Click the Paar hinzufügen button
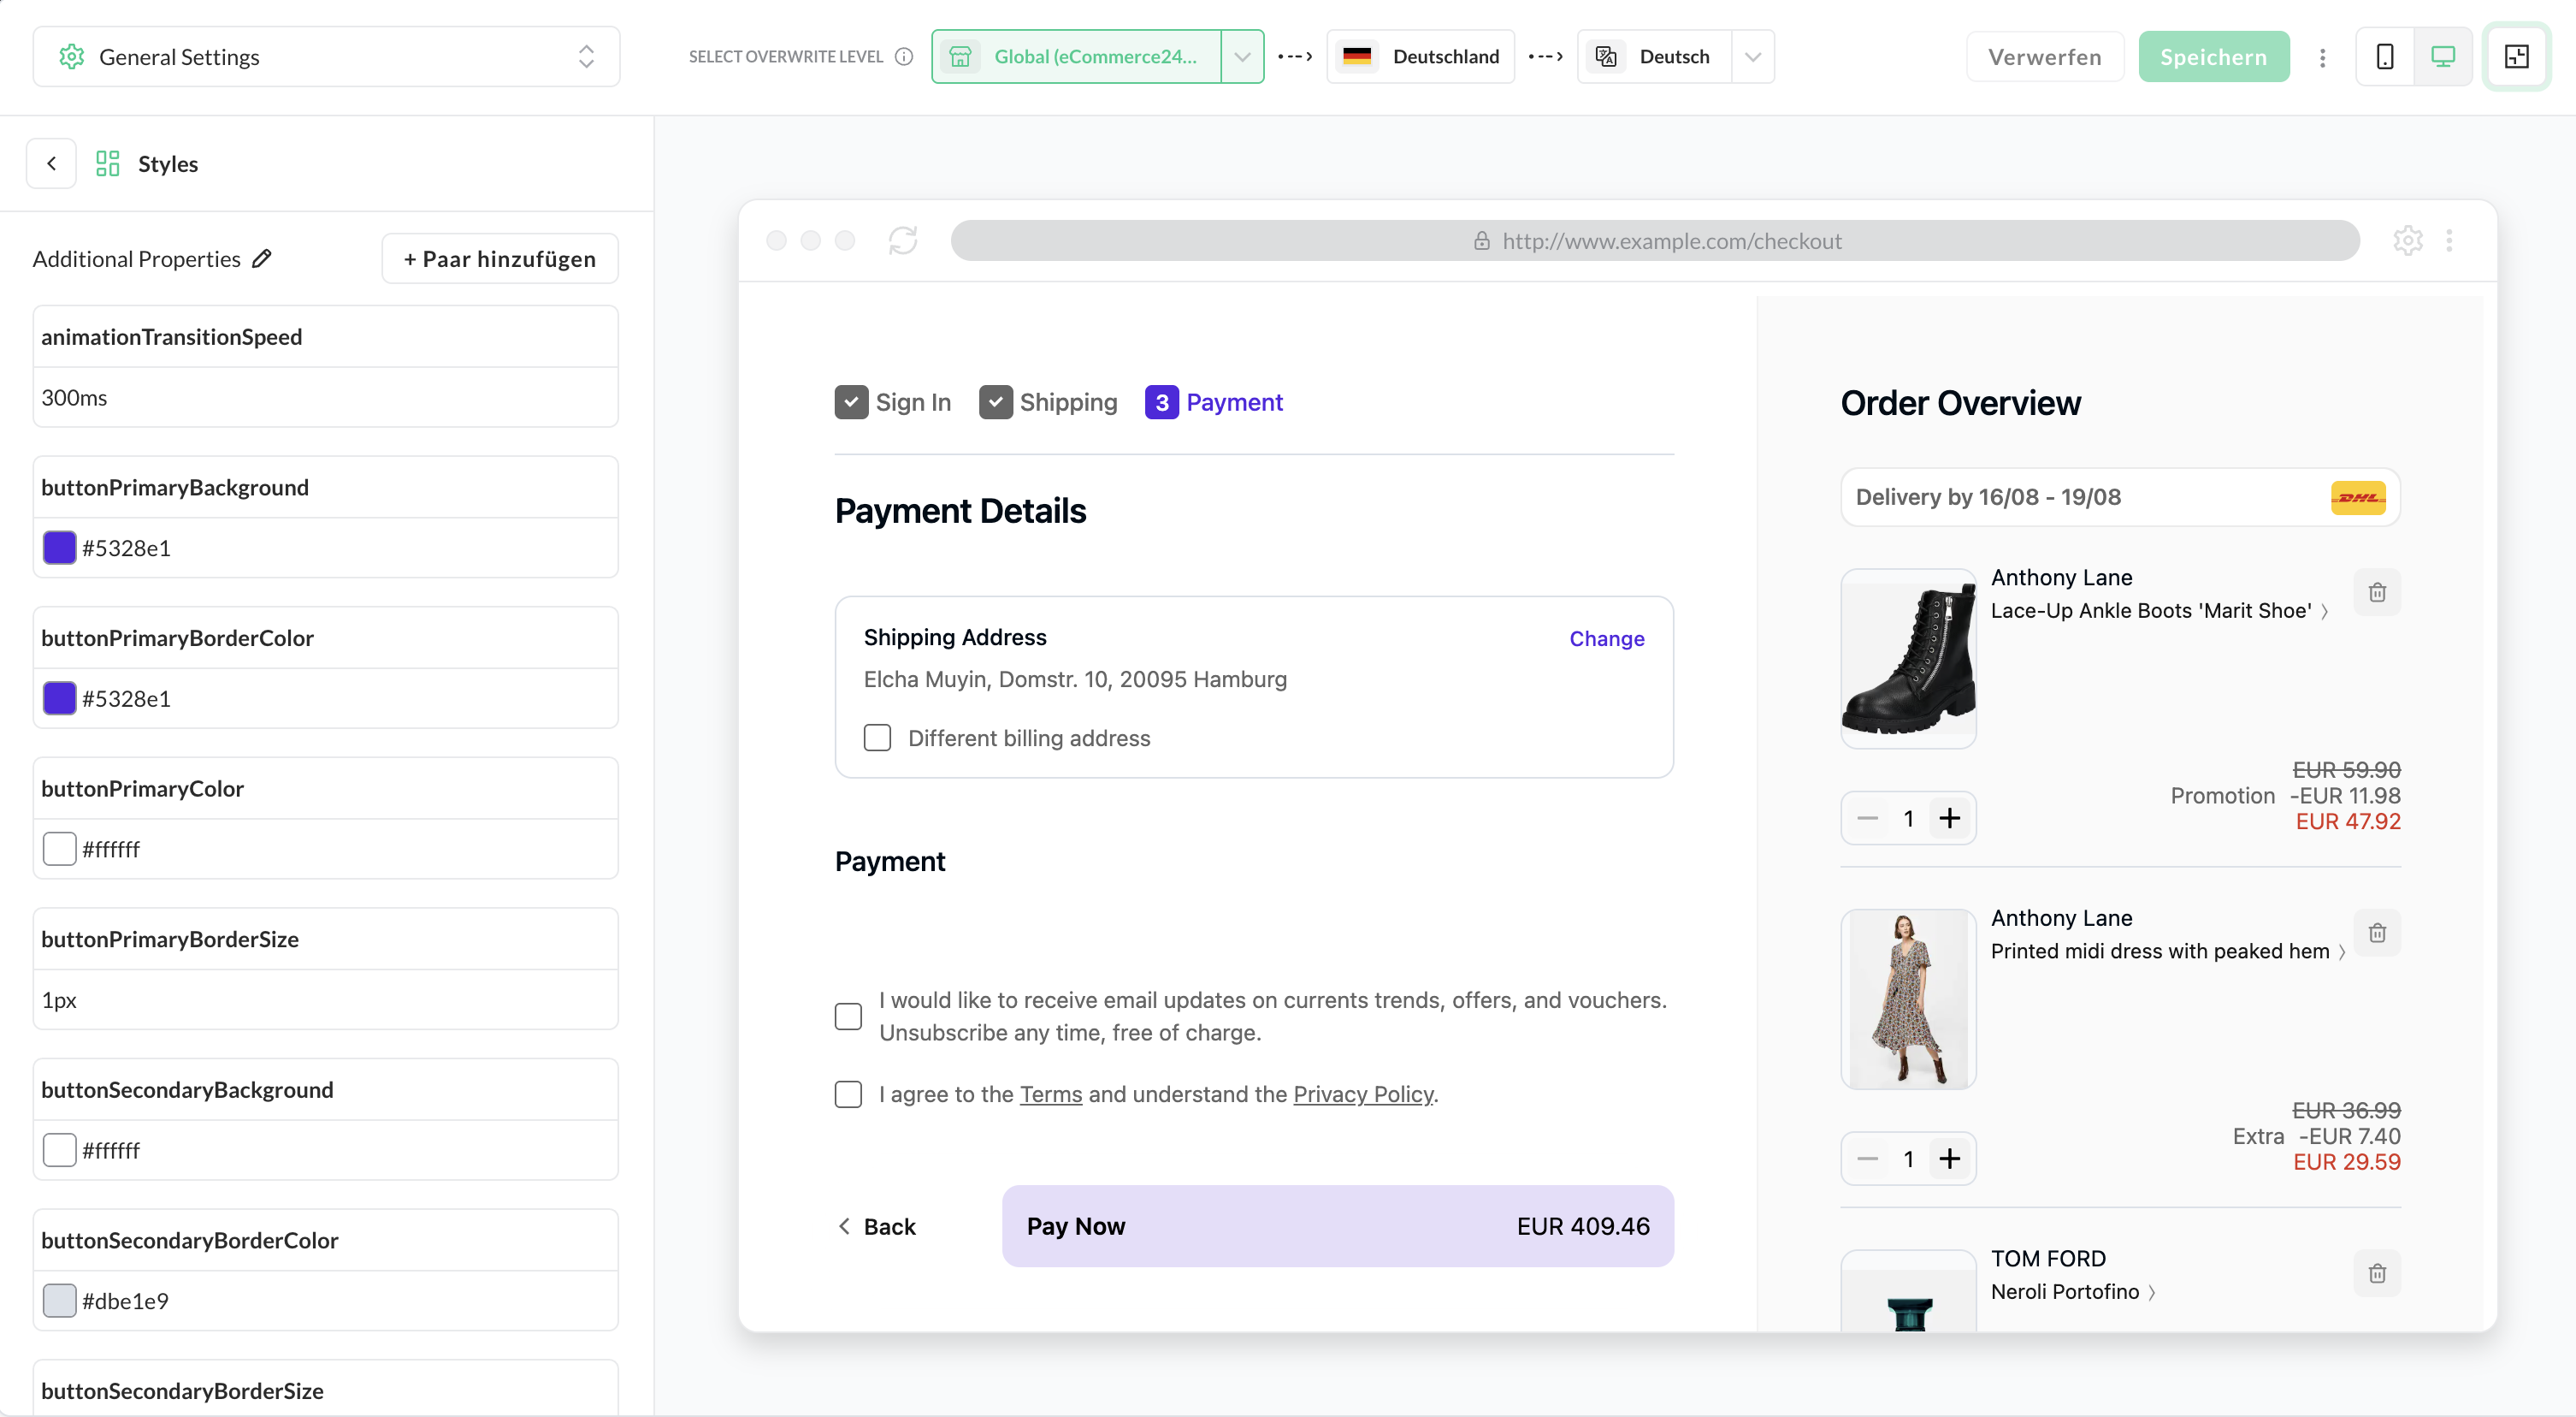This screenshot has height=1417, width=2576. pos(499,258)
